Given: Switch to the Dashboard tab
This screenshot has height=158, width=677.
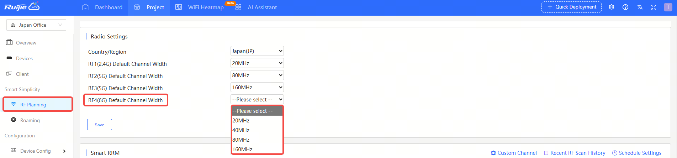Looking at the screenshot, I should point(102,7).
